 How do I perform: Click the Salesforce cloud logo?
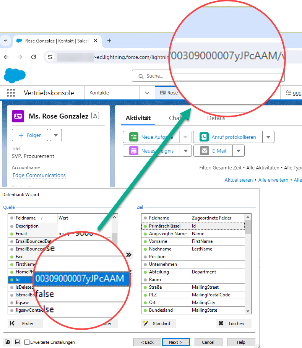(15, 75)
